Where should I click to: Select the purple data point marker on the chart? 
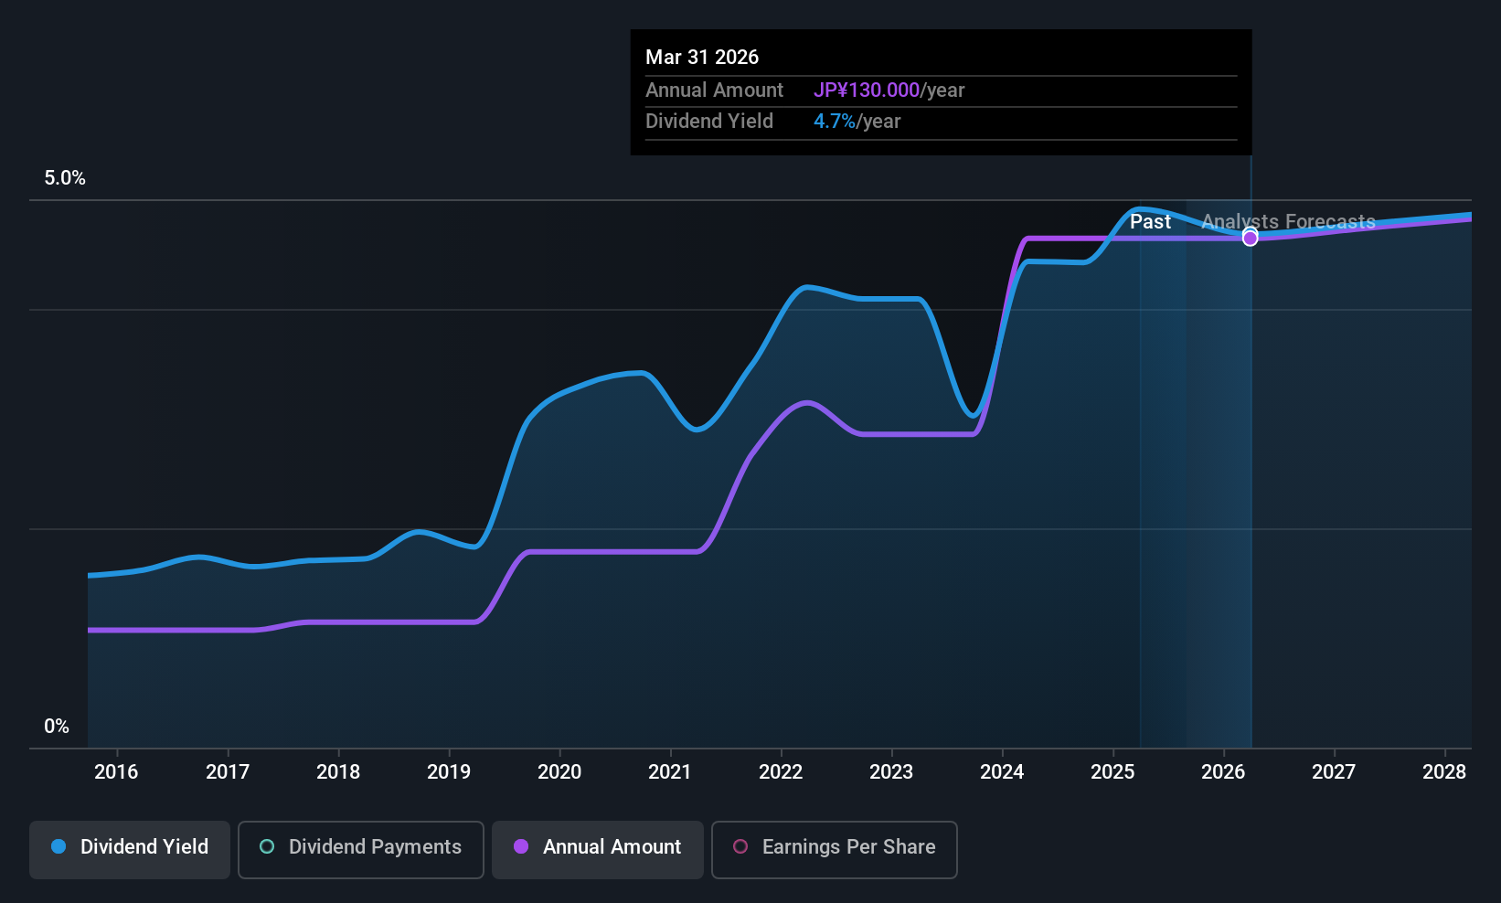pyautogui.click(x=1250, y=237)
